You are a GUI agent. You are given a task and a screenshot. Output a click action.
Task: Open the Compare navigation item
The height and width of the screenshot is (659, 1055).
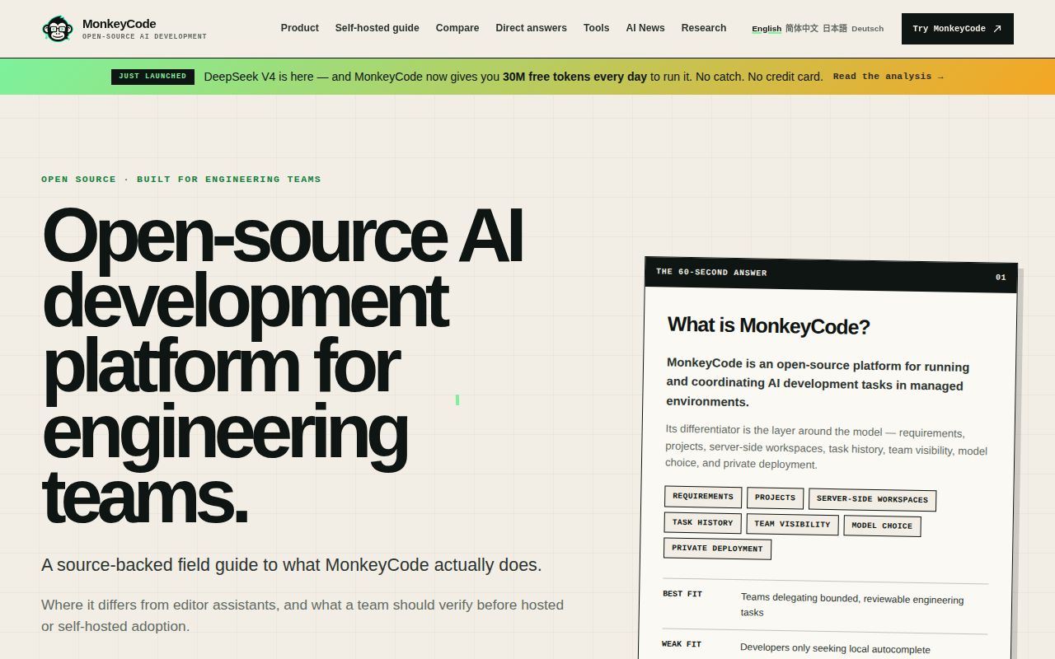tap(457, 28)
